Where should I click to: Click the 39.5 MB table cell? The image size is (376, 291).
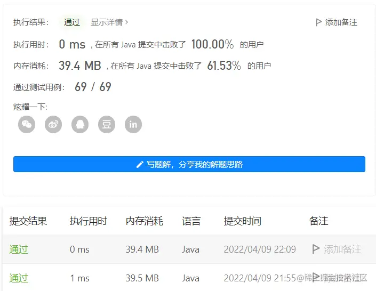pos(142,278)
